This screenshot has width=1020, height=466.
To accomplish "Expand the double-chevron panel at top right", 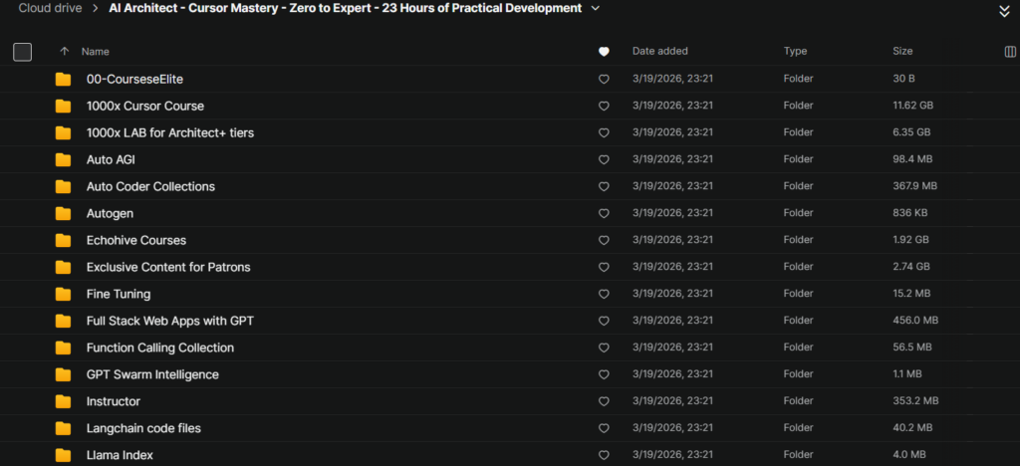I will (x=1004, y=11).
